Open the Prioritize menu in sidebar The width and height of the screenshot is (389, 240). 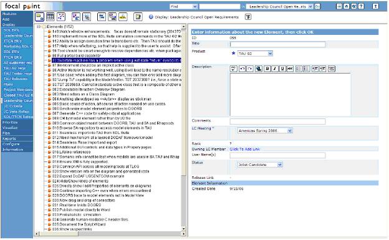click(10, 122)
